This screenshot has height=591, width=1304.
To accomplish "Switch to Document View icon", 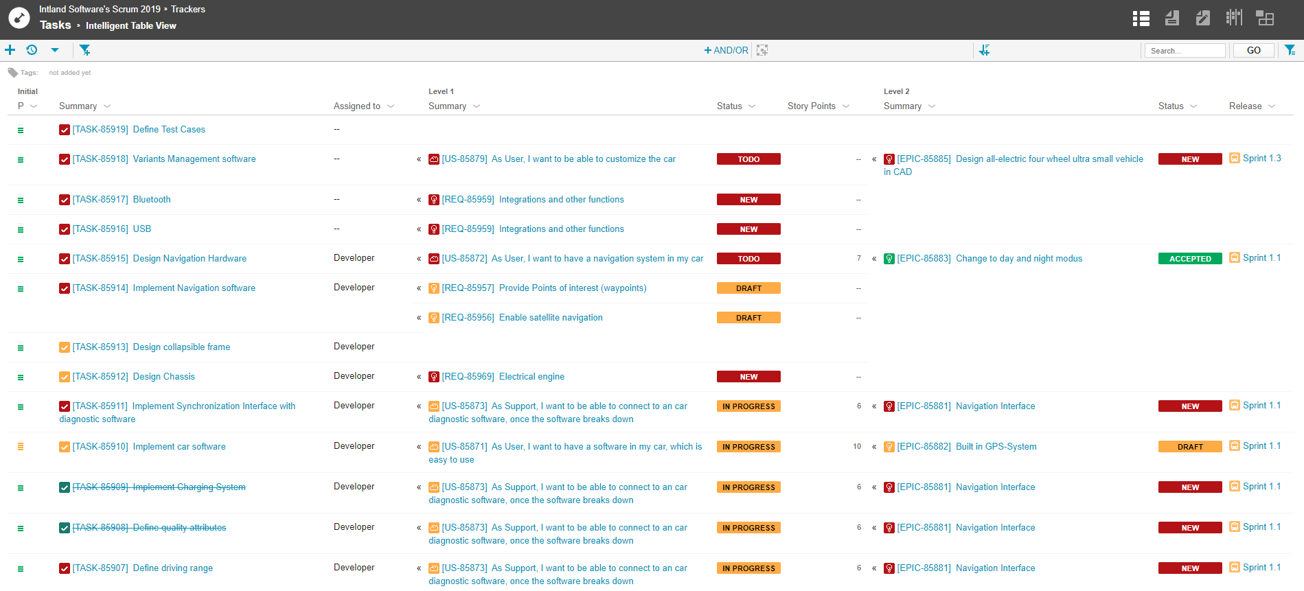I will [1172, 19].
